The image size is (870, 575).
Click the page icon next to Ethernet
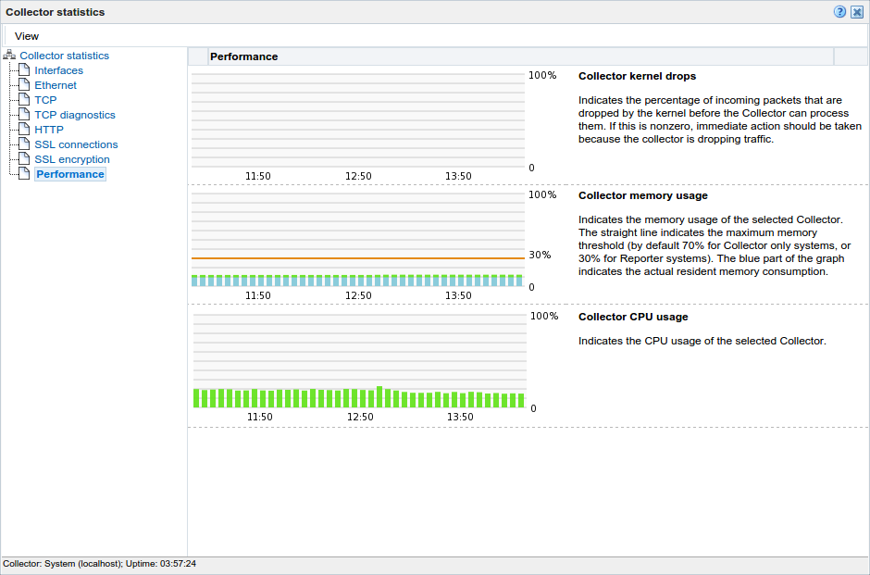[24, 84]
